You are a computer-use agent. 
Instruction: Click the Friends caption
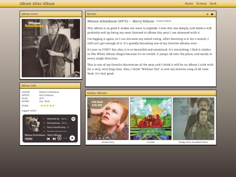pyautogui.click(x=151, y=142)
